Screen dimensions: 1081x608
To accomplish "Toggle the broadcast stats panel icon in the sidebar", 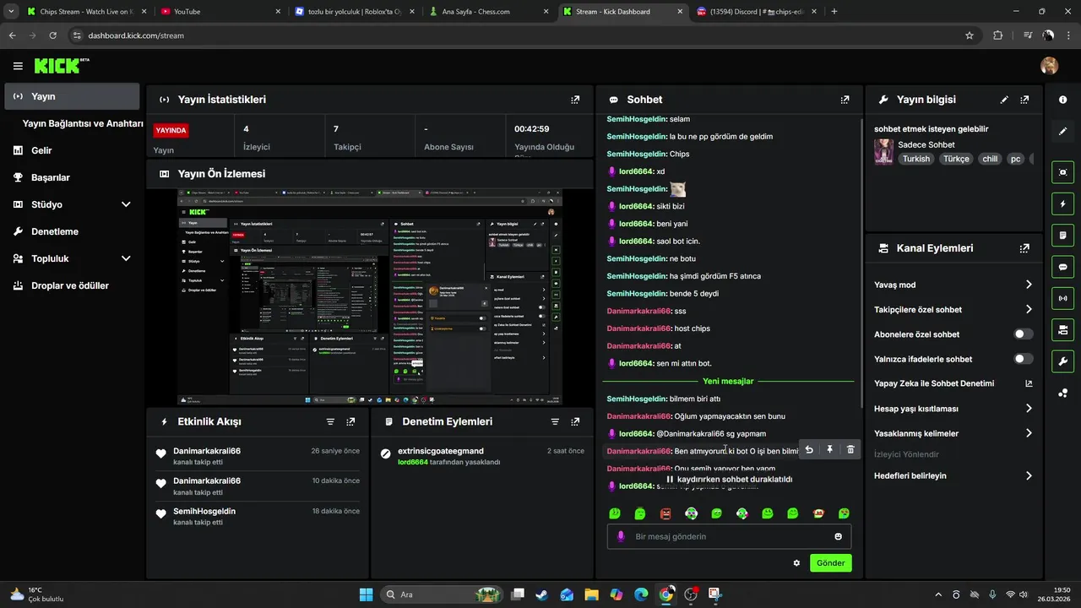I will (1062, 297).
